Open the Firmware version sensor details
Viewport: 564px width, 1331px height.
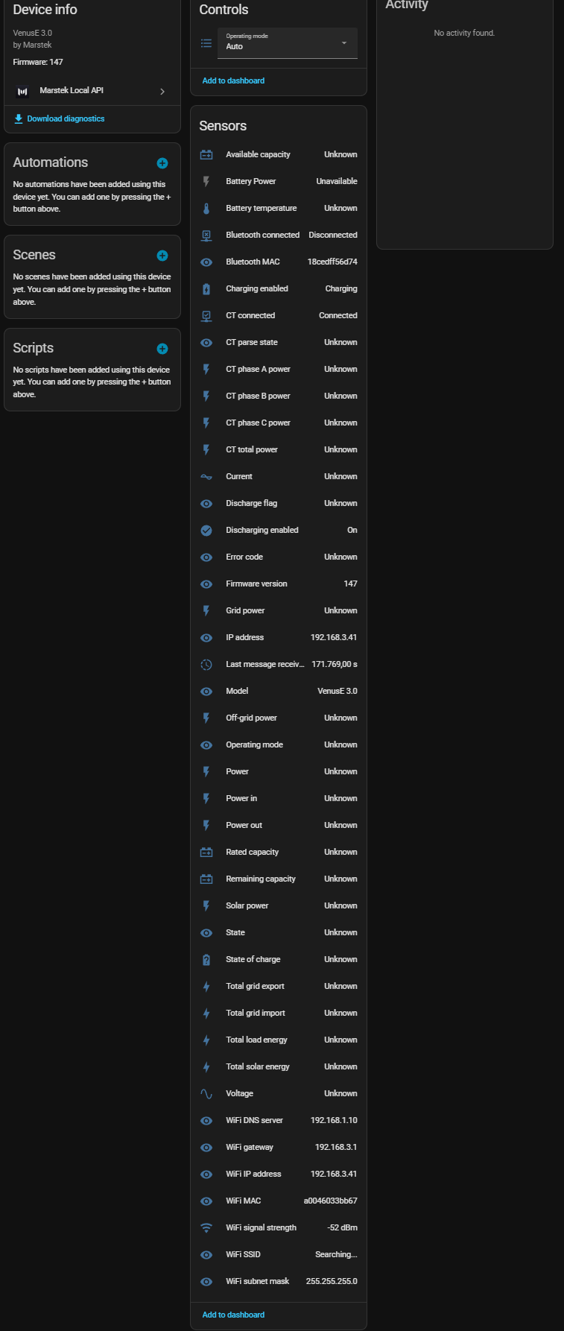(278, 584)
